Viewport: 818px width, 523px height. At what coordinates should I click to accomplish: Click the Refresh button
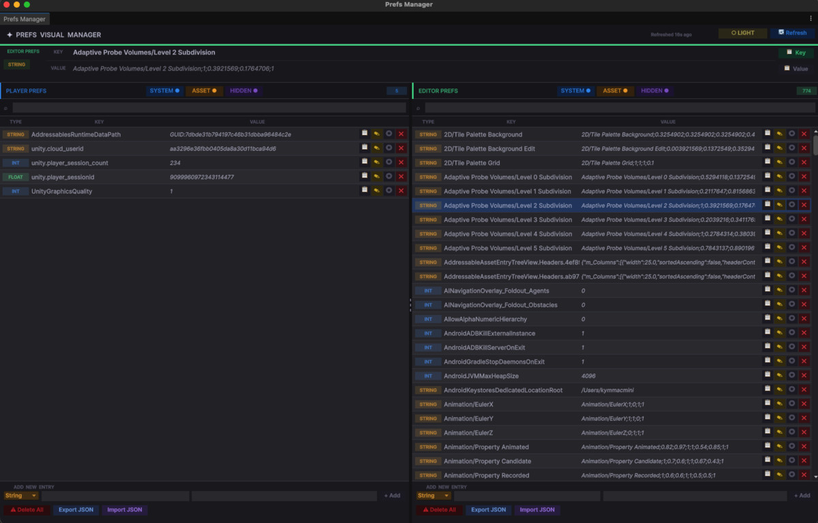[x=791, y=33]
